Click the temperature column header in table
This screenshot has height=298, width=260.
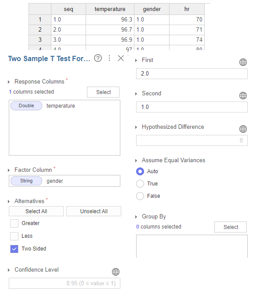(x=110, y=9)
